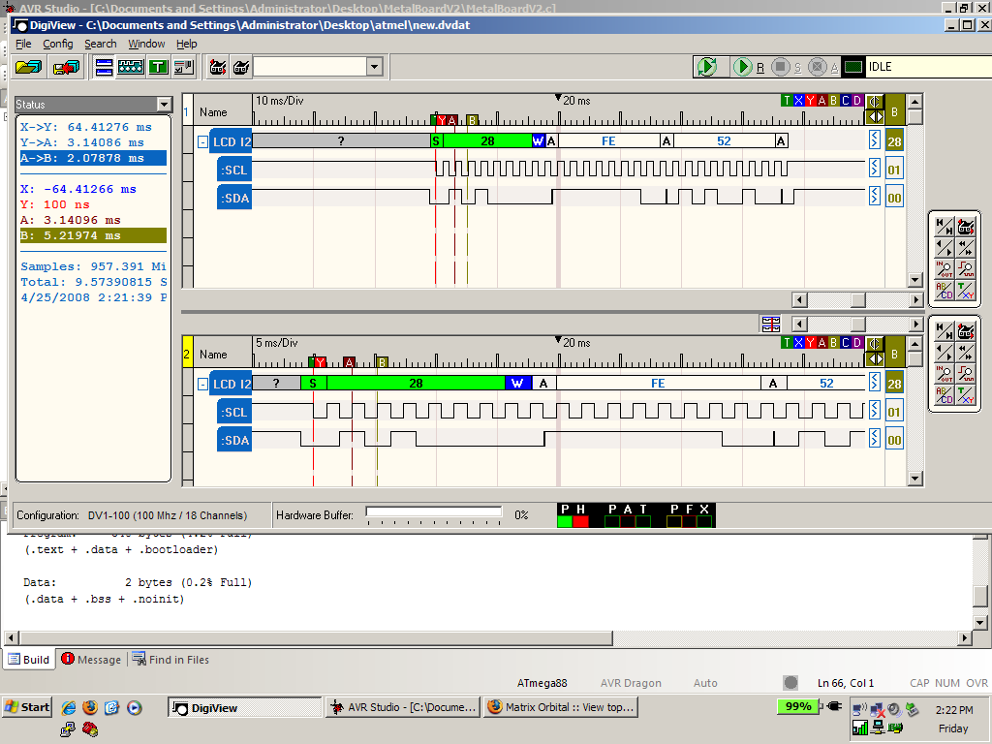
Task: Click D marker swatch in waveform 2
Action: [x=857, y=342]
